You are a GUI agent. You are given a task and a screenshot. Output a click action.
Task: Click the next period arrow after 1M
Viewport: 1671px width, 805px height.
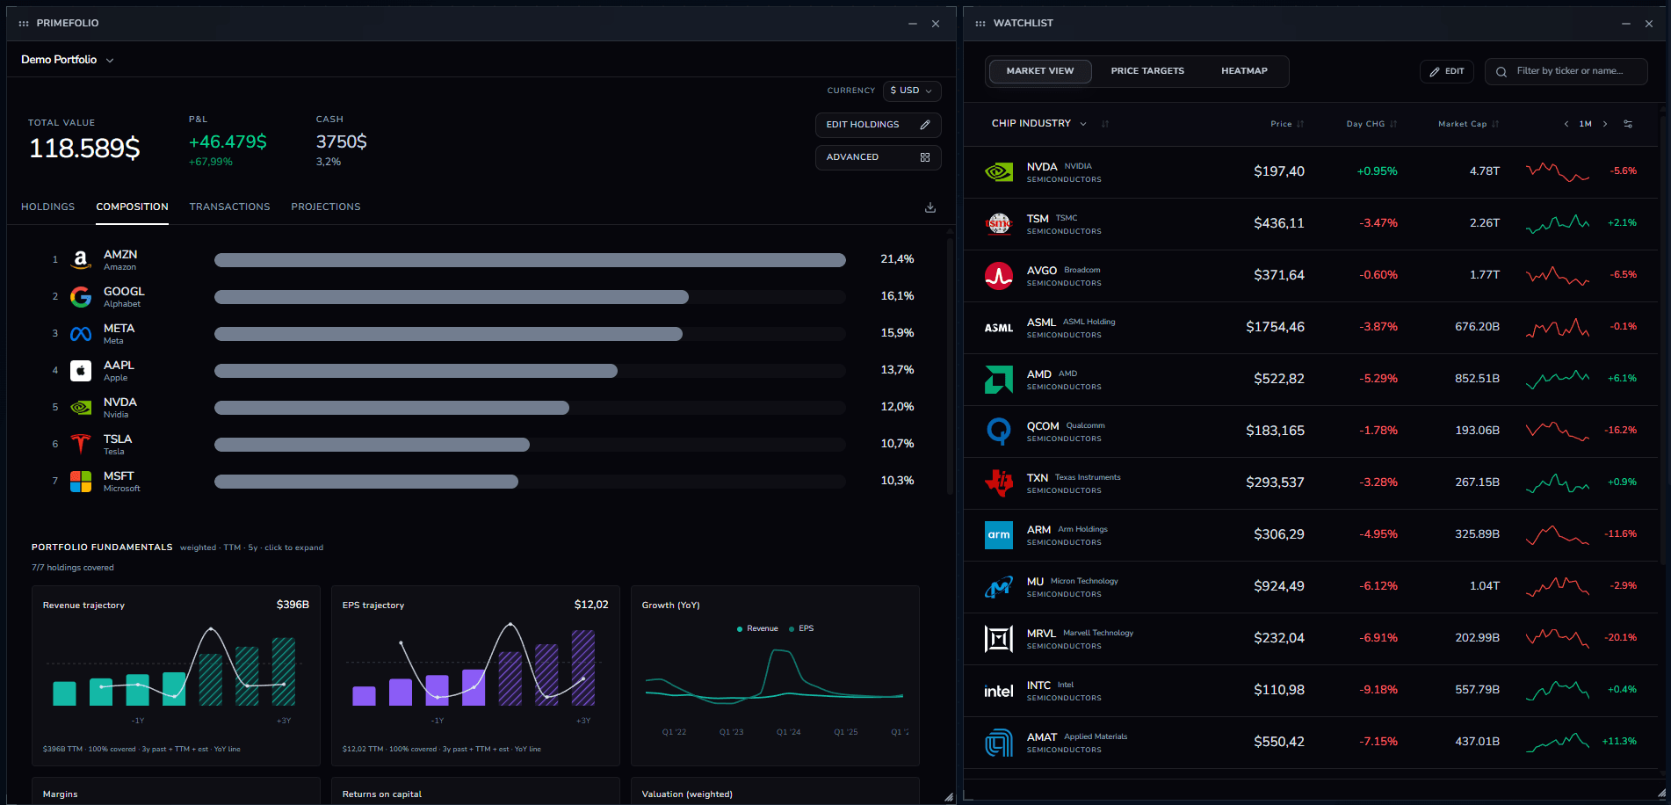click(x=1605, y=124)
